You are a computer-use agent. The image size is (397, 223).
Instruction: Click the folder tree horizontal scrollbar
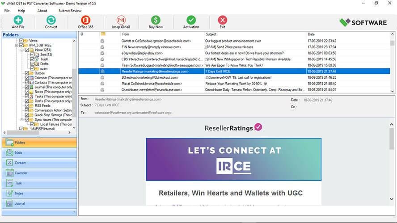(37, 132)
